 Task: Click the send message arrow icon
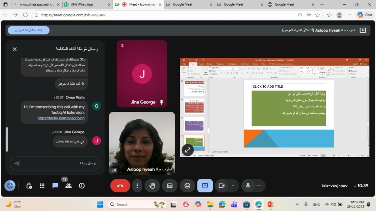click(x=17, y=163)
